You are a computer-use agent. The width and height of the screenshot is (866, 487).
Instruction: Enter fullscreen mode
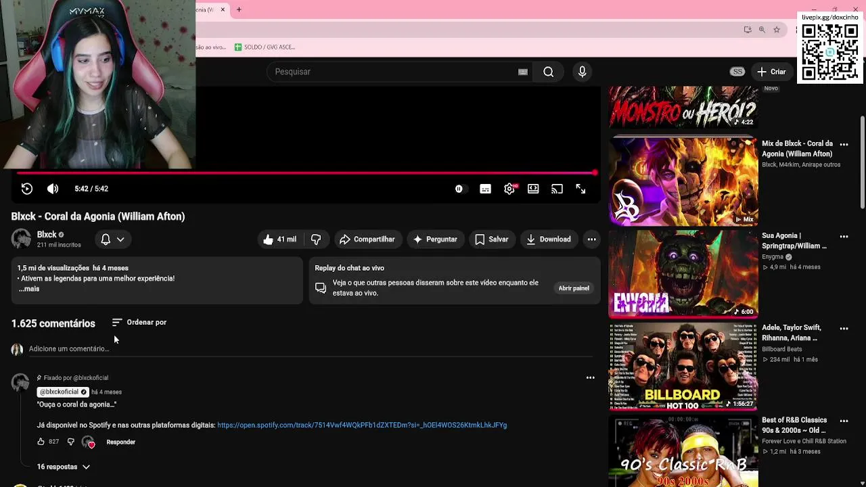tap(580, 189)
